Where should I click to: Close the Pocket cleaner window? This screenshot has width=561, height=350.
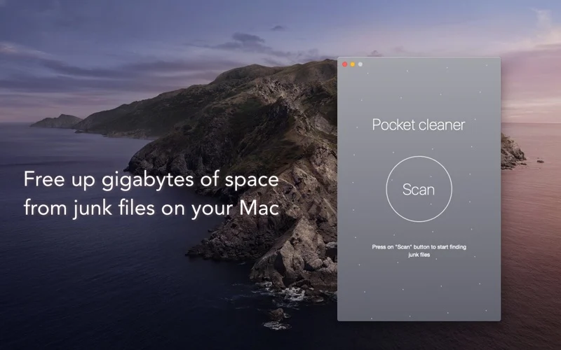coord(344,64)
